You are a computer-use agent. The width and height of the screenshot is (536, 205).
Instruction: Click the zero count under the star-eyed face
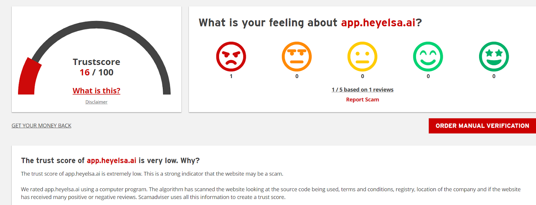tap(494, 76)
